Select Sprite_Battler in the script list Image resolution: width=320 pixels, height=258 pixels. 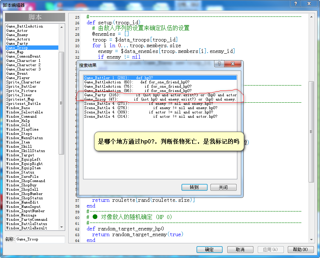point(21,86)
